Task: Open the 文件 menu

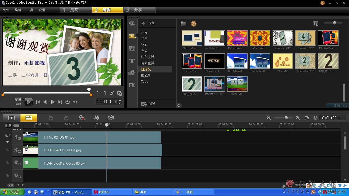Action: (6, 10)
